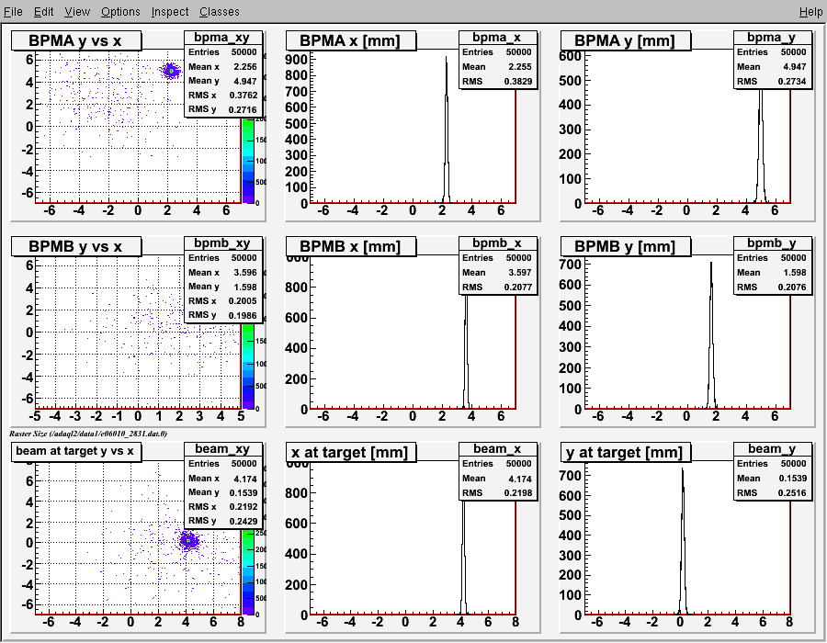Select the 'BPMB y [mm]' title box
The height and width of the screenshot is (643, 827).
click(x=626, y=246)
